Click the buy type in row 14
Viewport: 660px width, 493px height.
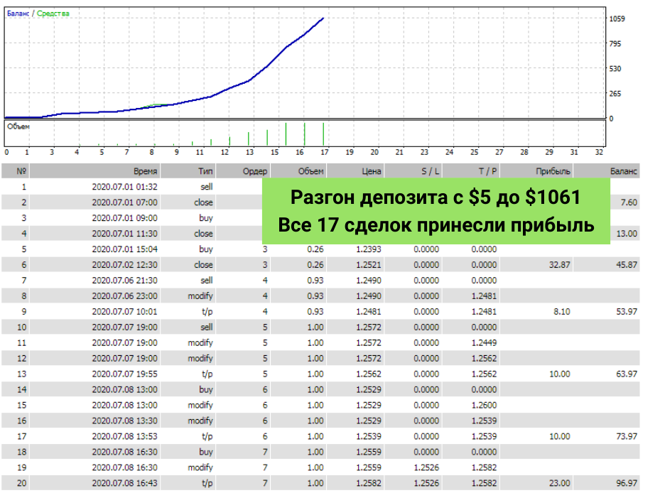tap(206, 389)
